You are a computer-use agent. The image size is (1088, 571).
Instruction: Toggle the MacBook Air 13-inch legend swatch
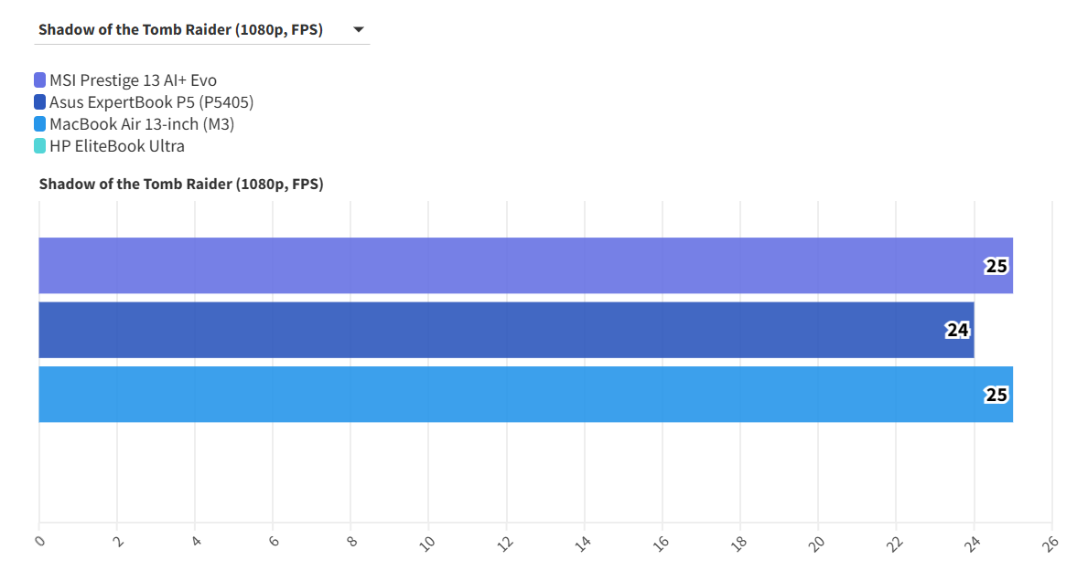pyautogui.click(x=39, y=124)
